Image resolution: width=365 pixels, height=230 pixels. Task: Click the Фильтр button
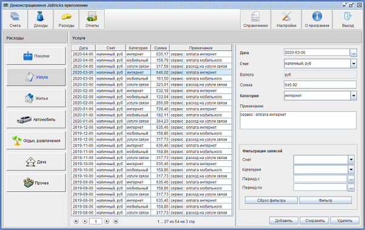[325, 200]
